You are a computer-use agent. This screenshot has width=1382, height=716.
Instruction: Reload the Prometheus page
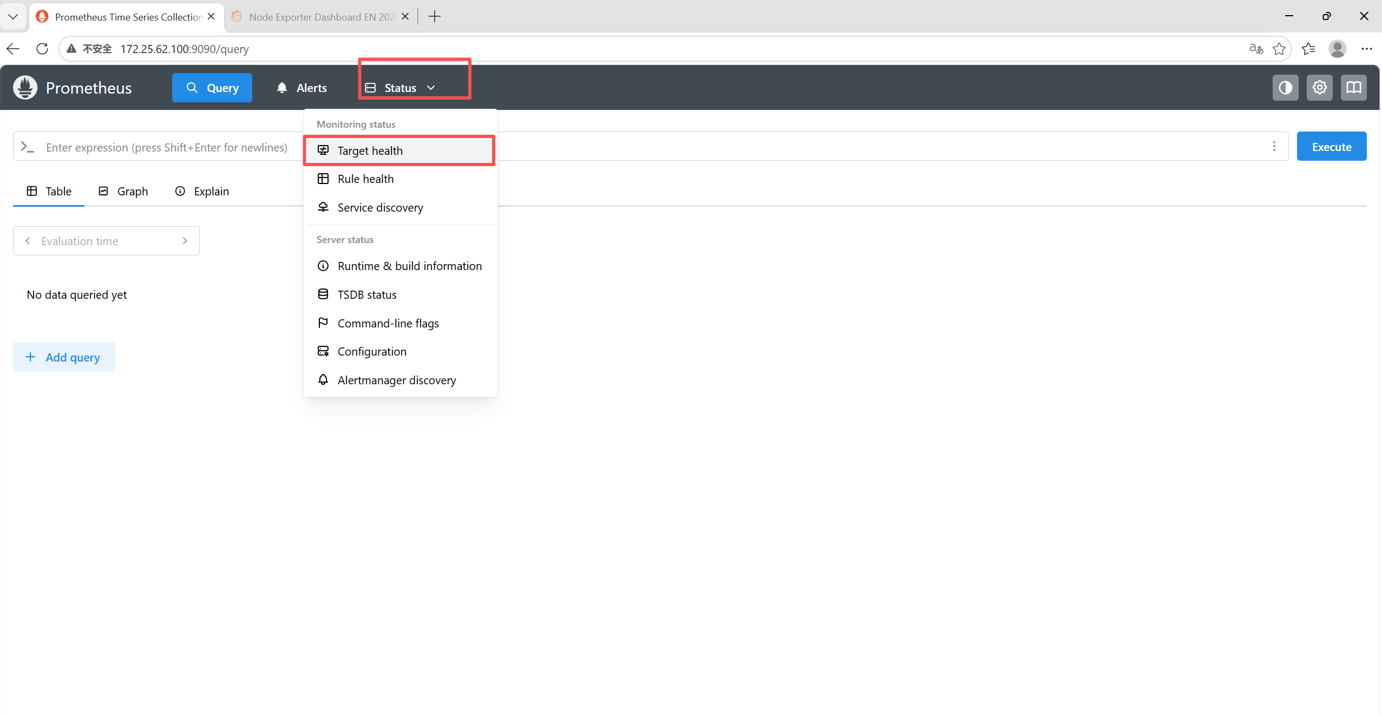point(42,49)
